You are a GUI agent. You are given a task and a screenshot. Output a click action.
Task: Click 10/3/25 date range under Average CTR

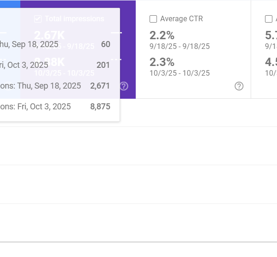[x=180, y=73]
